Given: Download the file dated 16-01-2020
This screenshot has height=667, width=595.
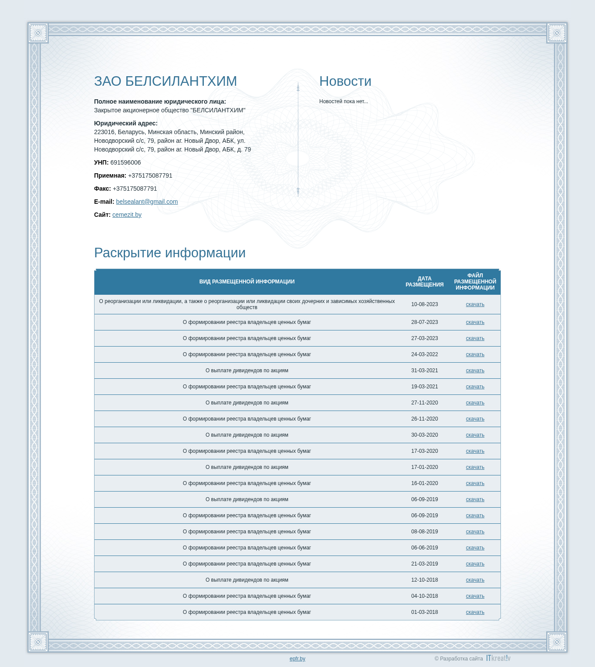Looking at the screenshot, I should coord(475,483).
